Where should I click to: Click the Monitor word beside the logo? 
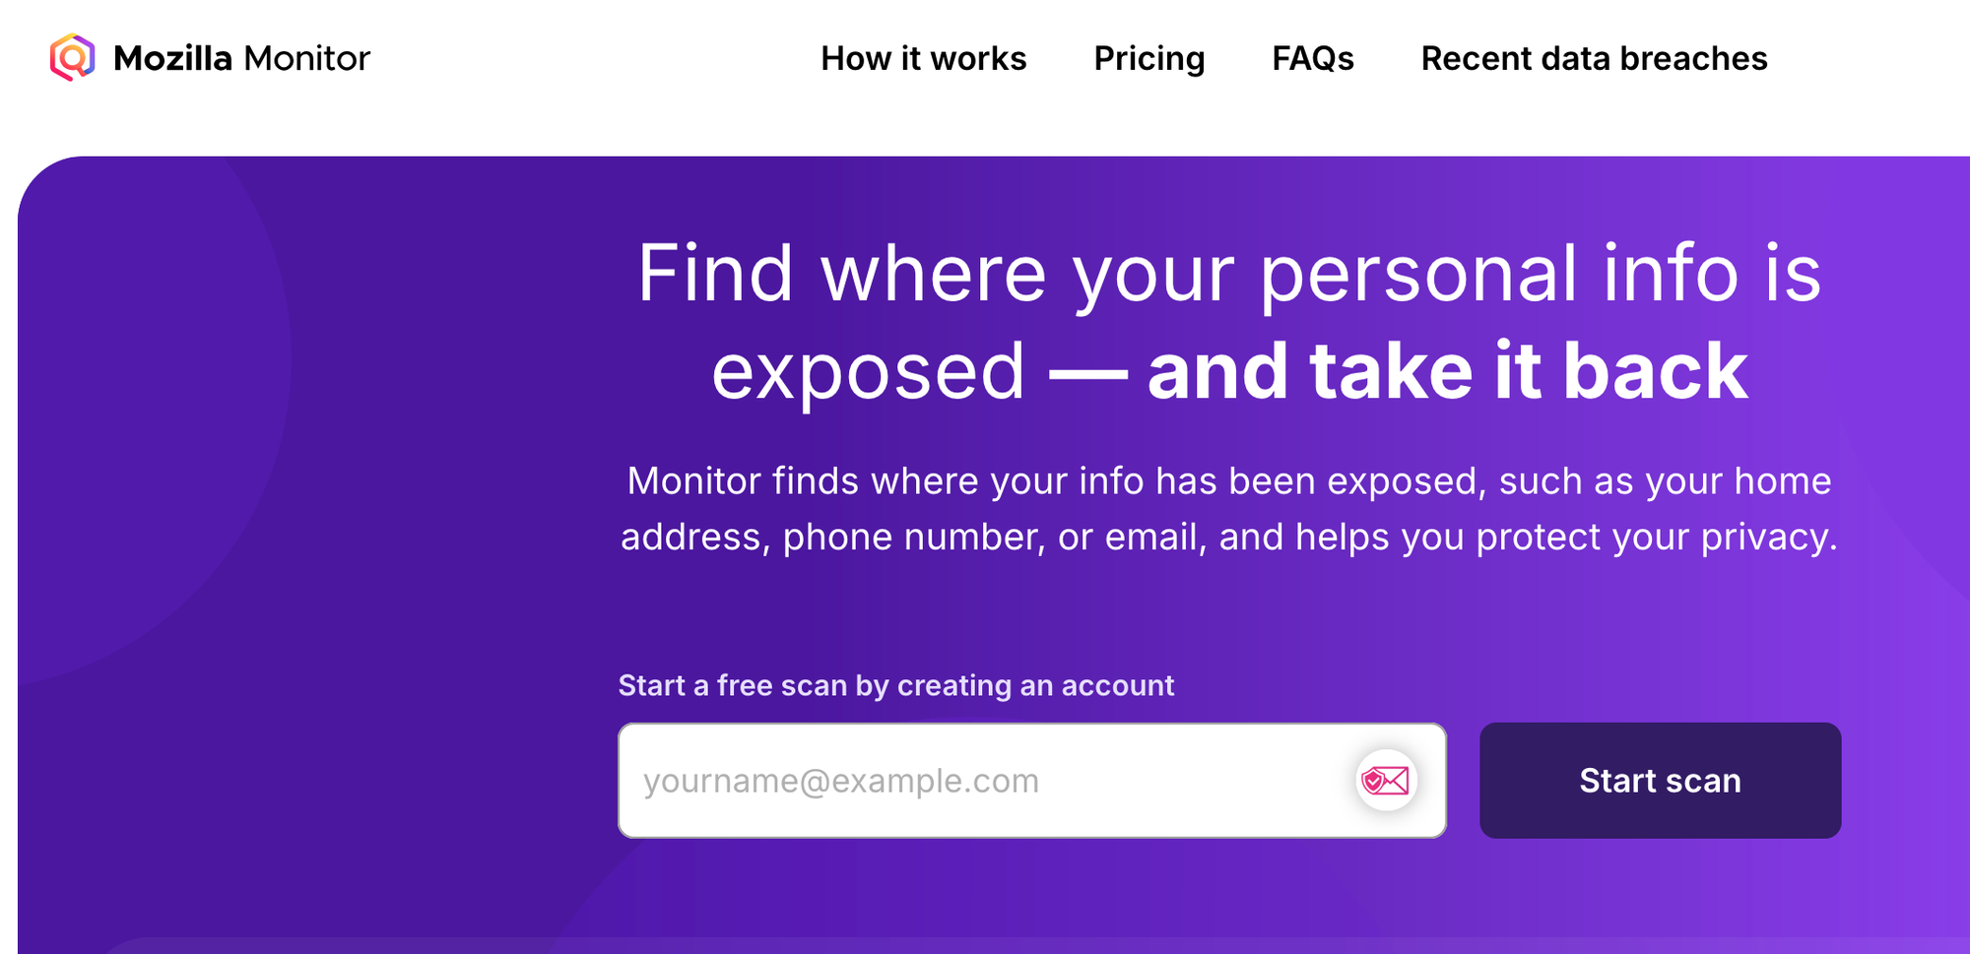coord(306,59)
